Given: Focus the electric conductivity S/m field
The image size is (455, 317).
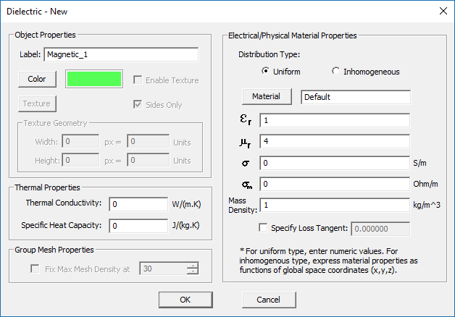Looking at the screenshot, I should [x=335, y=163].
